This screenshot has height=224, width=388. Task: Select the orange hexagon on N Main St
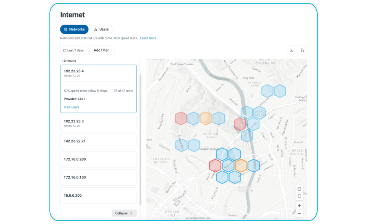(x=241, y=166)
